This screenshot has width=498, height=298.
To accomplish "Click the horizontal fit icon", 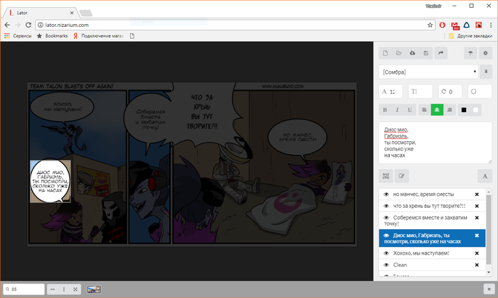I will click(x=53, y=289).
